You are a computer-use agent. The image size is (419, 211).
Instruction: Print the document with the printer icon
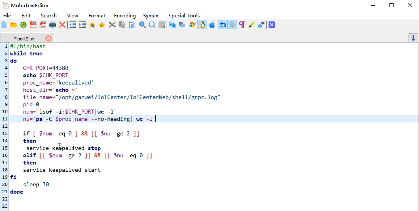pos(53,25)
